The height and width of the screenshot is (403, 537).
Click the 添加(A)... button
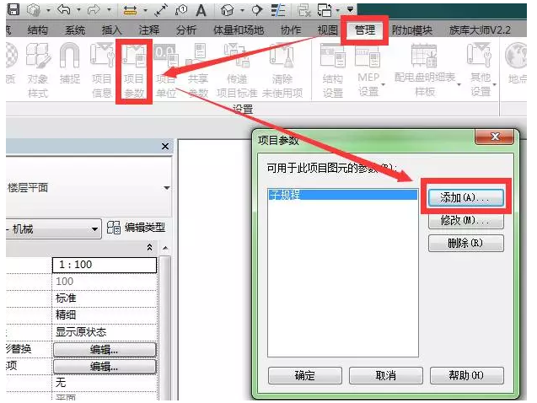465,197
